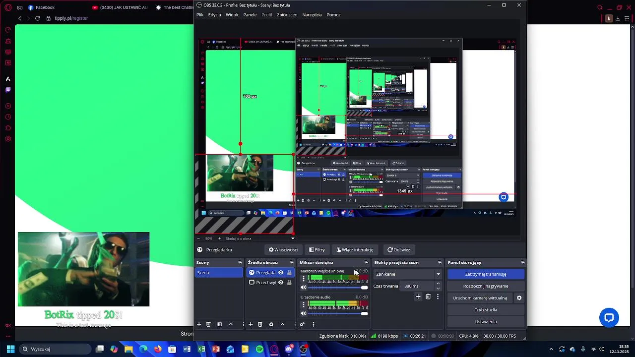Undock the Panel sterujący dock
635x357 pixels.
click(x=523, y=263)
